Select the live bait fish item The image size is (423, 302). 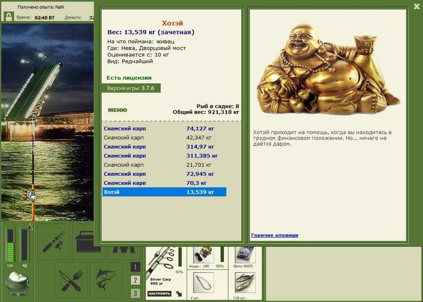click(245, 282)
